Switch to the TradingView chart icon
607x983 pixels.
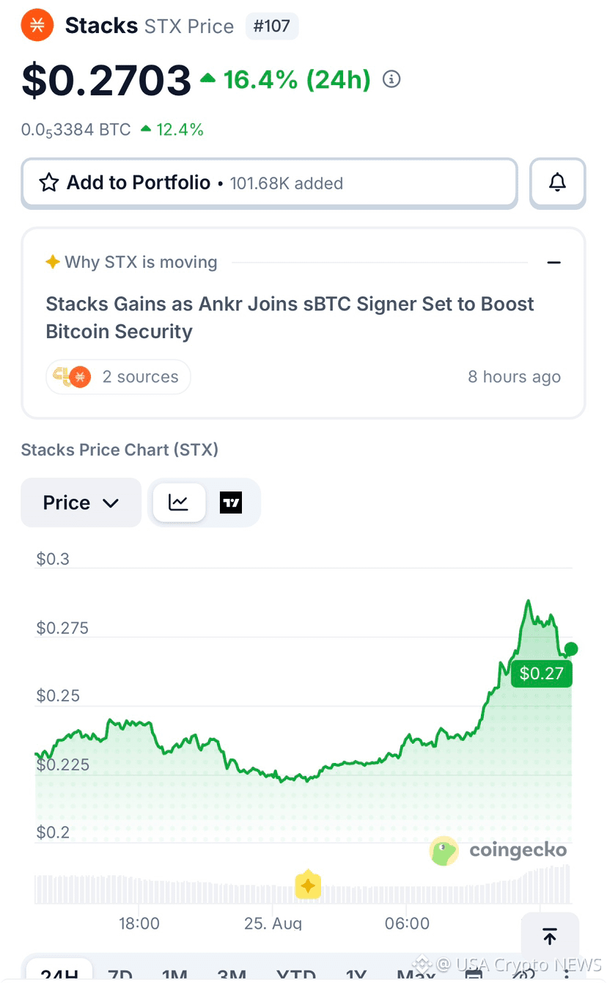tap(231, 503)
